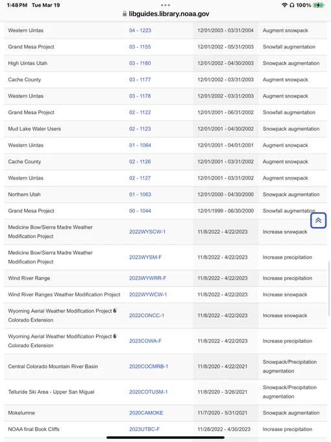Select date range 12/01/2002 - 05/31/2003
The width and height of the screenshot is (331, 442).
coord(225,47)
